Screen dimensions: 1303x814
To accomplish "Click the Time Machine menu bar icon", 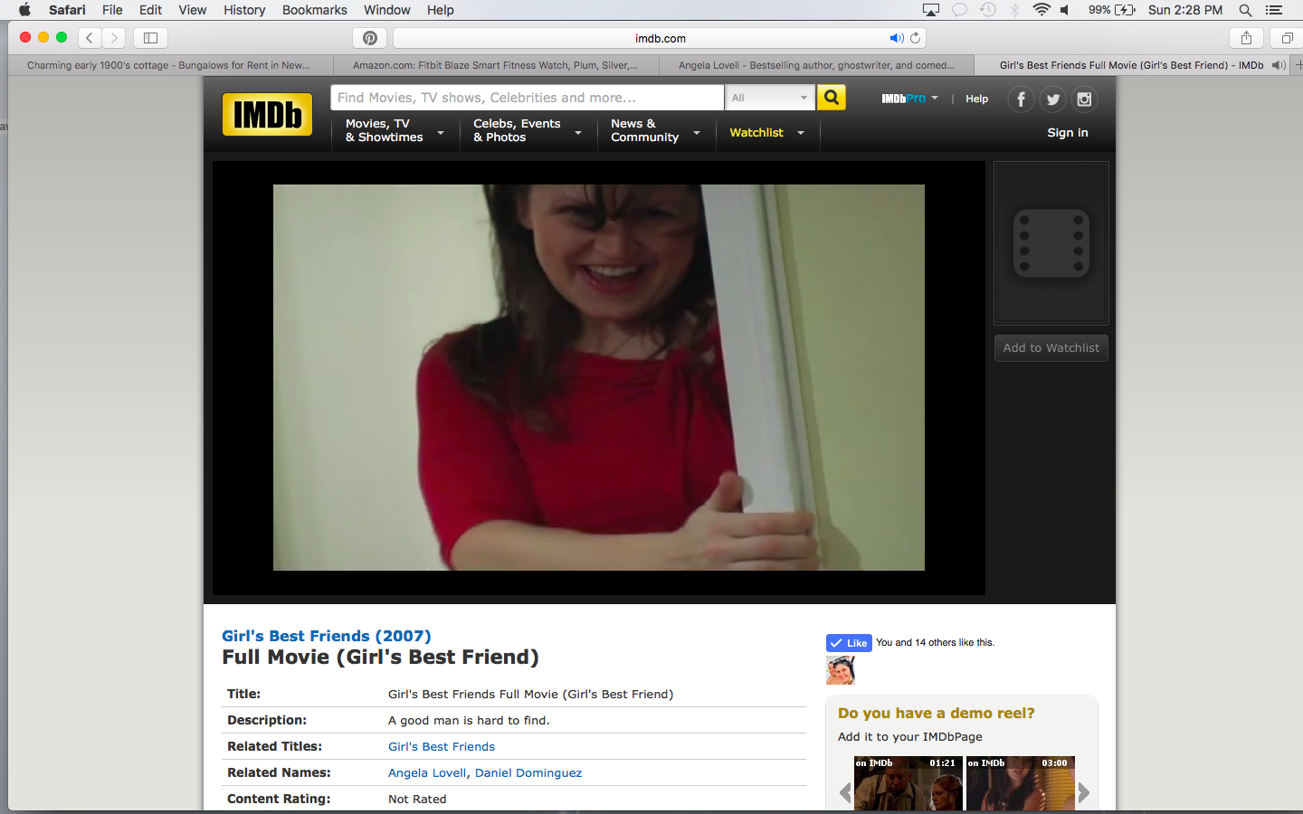I will pos(988,10).
